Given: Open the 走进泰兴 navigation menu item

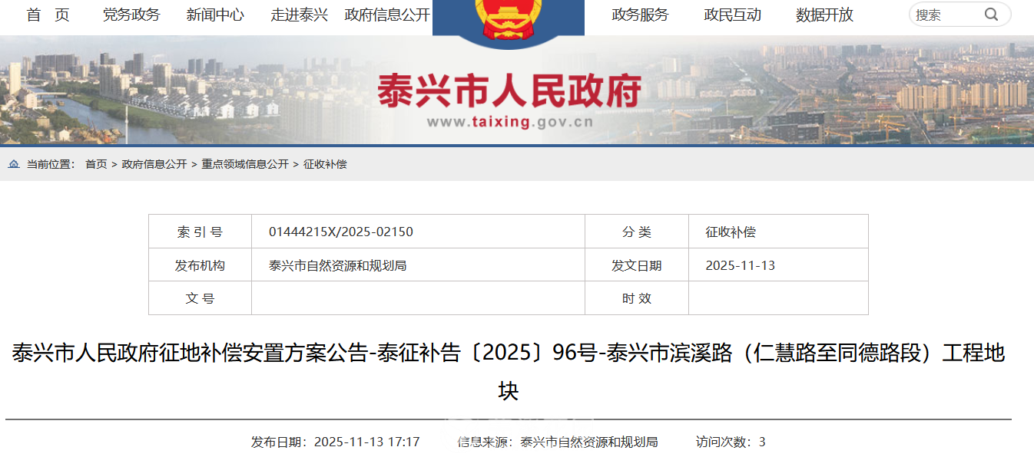Looking at the screenshot, I should (300, 15).
